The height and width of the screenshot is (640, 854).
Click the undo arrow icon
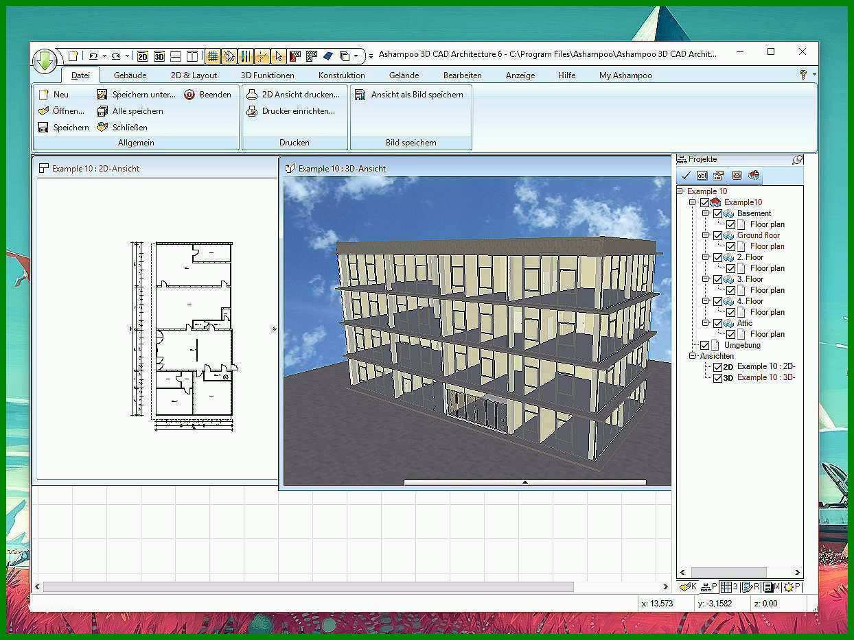(x=93, y=56)
